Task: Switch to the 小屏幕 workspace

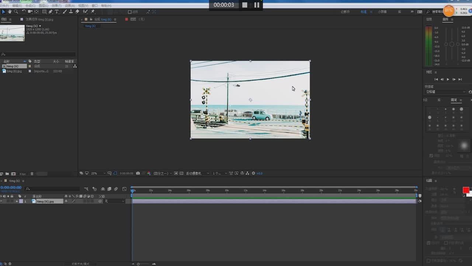Action: [382, 12]
